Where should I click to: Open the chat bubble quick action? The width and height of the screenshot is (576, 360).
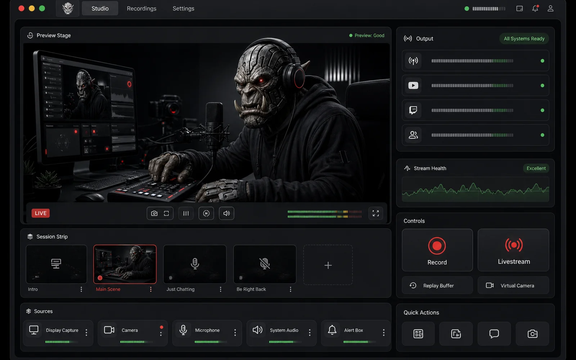(494, 334)
